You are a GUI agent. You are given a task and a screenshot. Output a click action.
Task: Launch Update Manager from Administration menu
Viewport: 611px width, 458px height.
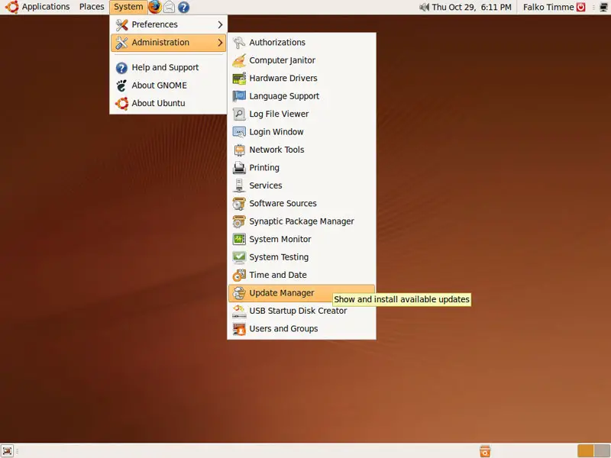tap(302, 293)
